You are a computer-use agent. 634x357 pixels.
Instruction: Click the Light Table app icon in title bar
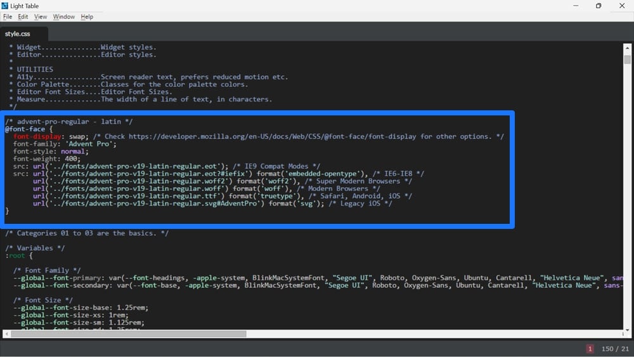click(x=5, y=6)
